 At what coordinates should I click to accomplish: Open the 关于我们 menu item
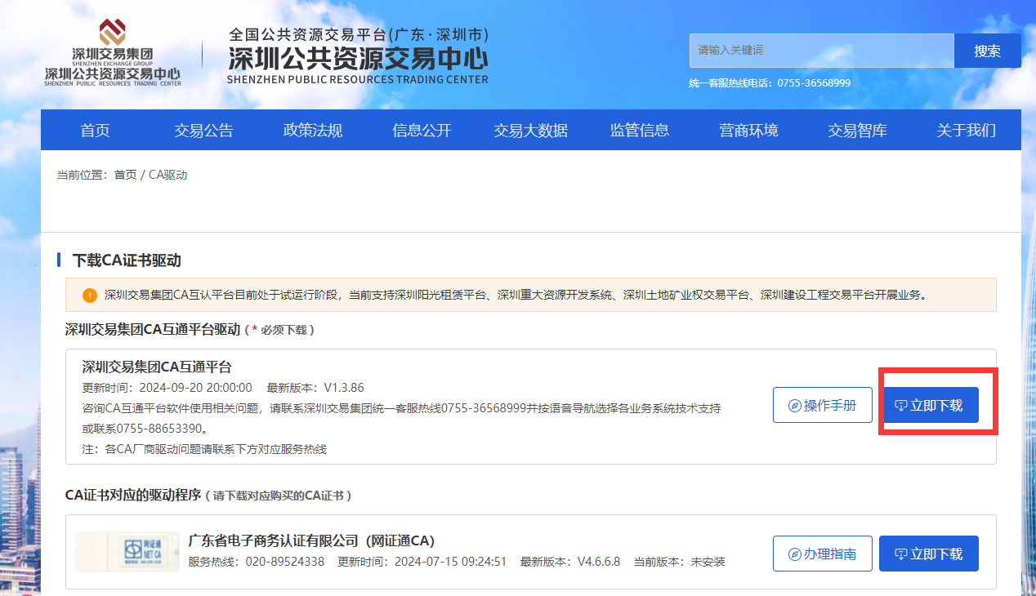click(966, 131)
